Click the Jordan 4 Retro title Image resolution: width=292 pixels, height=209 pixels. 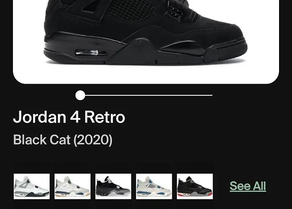click(69, 117)
